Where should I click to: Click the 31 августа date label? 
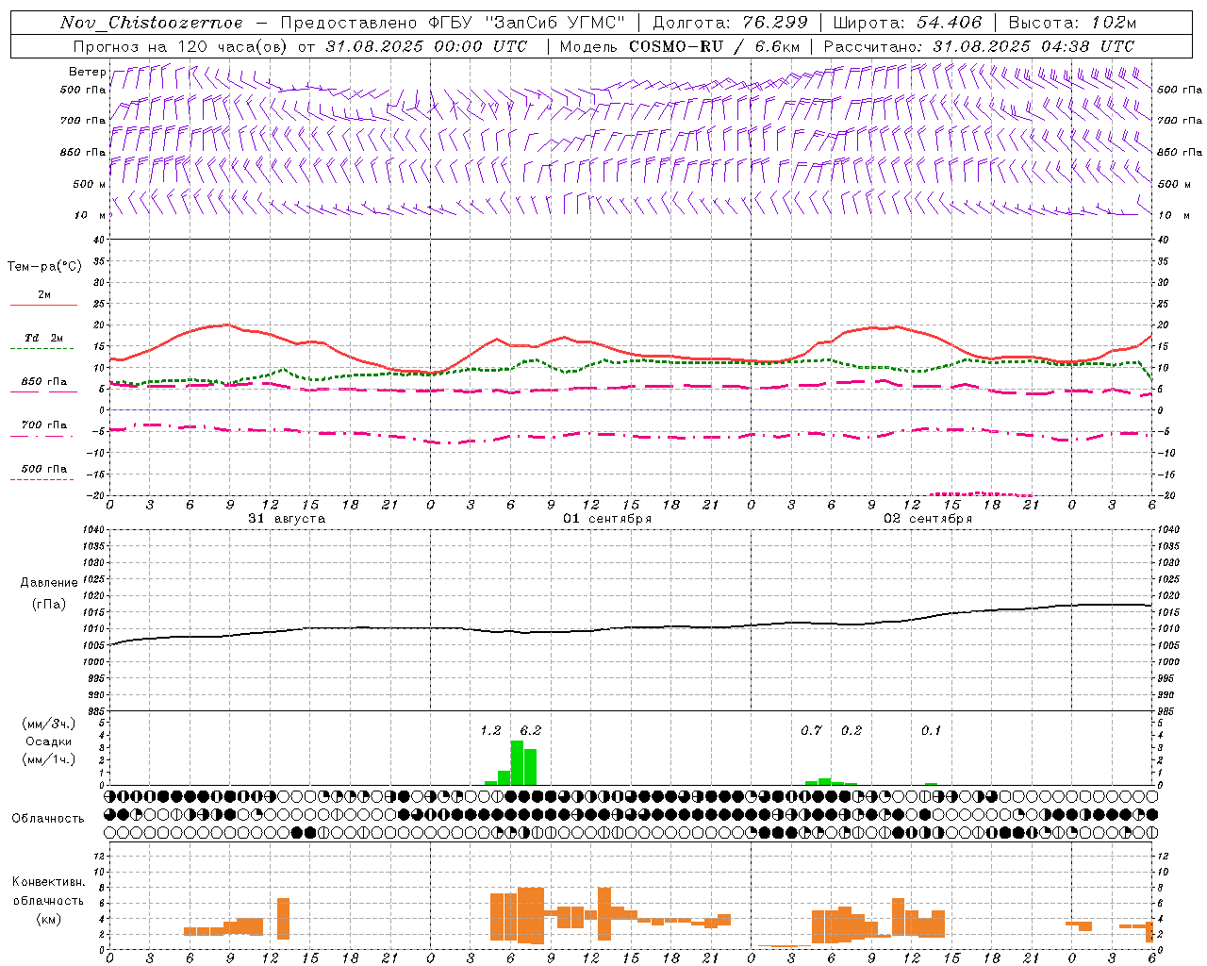click(287, 519)
